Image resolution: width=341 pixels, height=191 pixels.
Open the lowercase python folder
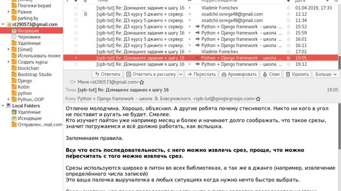point(25,93)
